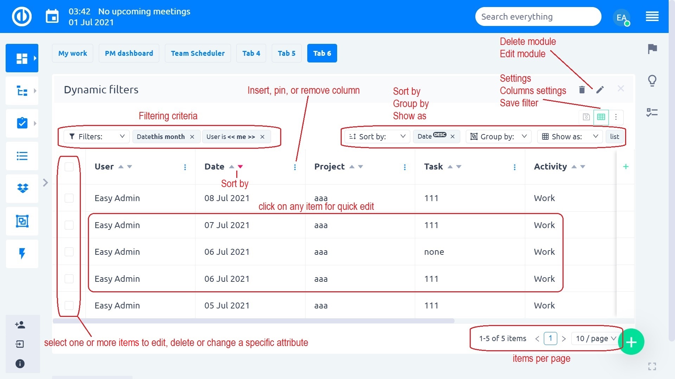Expand the Group by dropdown
Image resolution: width=675 pixels, height=379 pixels.
coord(499,137)
